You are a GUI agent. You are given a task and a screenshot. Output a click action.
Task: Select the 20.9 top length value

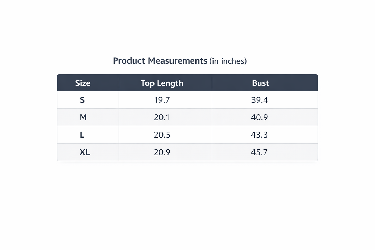[162, 152]
